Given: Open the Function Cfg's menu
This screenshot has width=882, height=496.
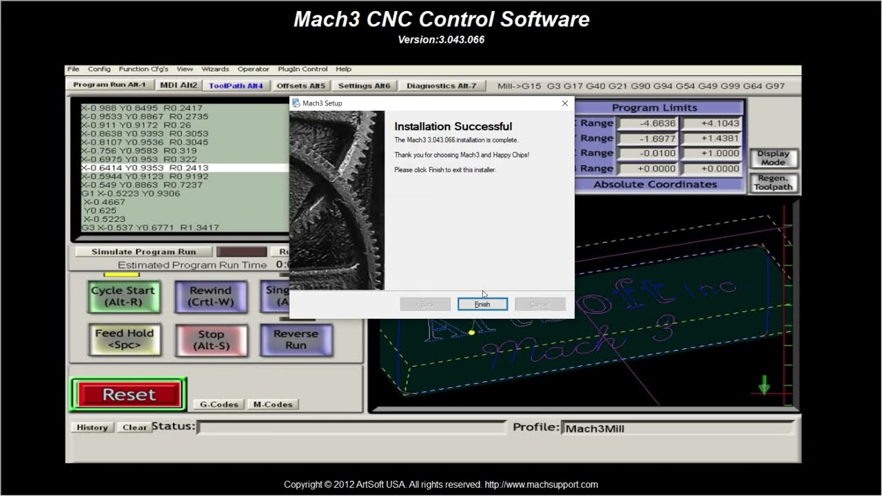Looking at the screenshot, I should point(143,69).
